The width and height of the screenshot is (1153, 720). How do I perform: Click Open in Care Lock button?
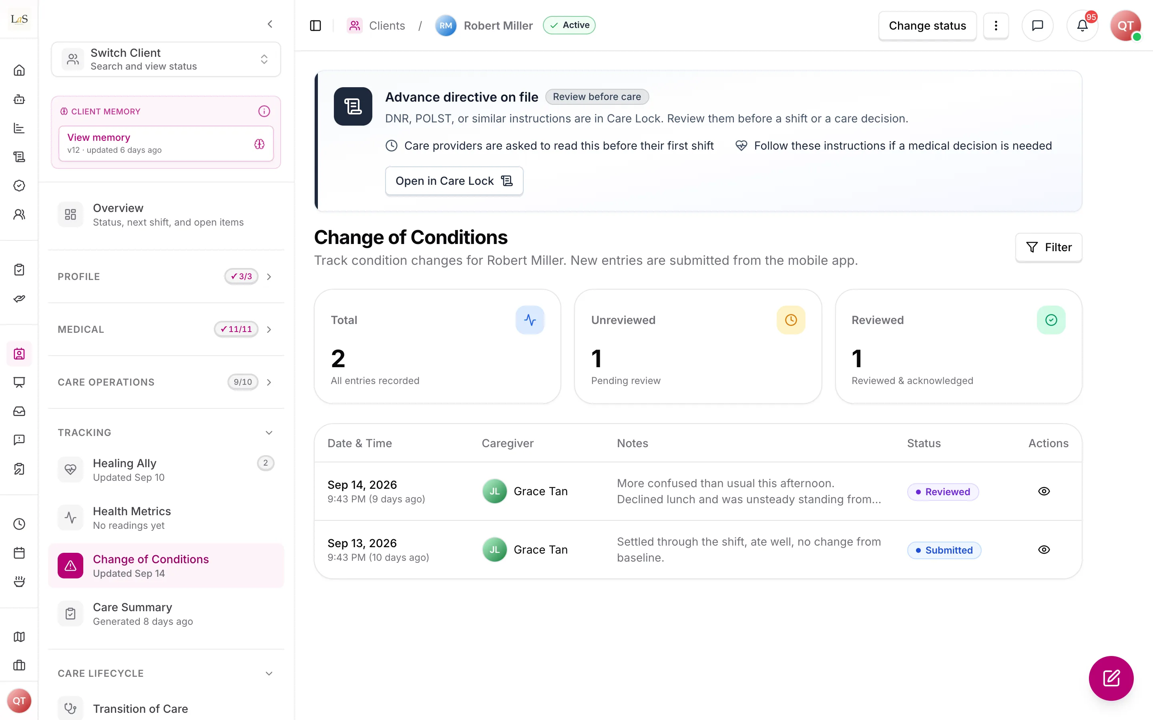coord(454,181)
